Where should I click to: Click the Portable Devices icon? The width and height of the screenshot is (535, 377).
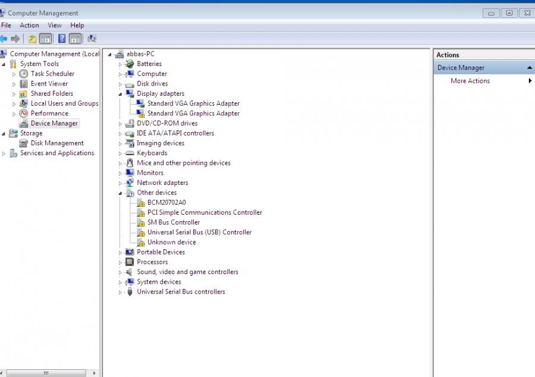[130, 252]
